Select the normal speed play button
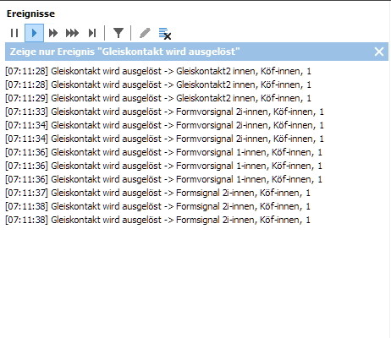391x338 pixels. click(x=34, y=33)
